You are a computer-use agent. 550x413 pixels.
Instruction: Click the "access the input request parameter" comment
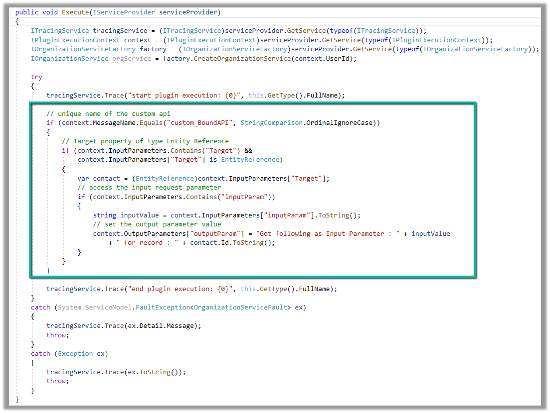149,188
